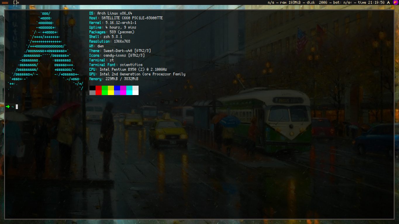The image size is (399, 224).
Task: Click the 'Theme: Sweet-Dark-v40' line
Action: click(x=120, y=51)
